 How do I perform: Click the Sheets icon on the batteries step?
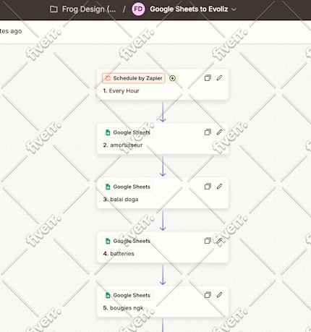pyautogui.click(x=108, y=241)
